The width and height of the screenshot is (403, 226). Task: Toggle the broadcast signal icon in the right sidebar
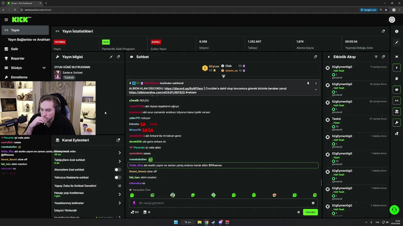[x=397, y=101]
